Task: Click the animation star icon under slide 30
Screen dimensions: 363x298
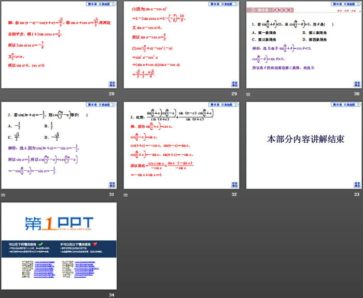Action: [x=248, y=94]
